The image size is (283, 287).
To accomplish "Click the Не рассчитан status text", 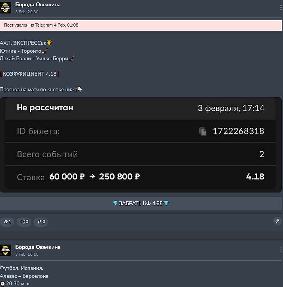I will tap(45, 108).
